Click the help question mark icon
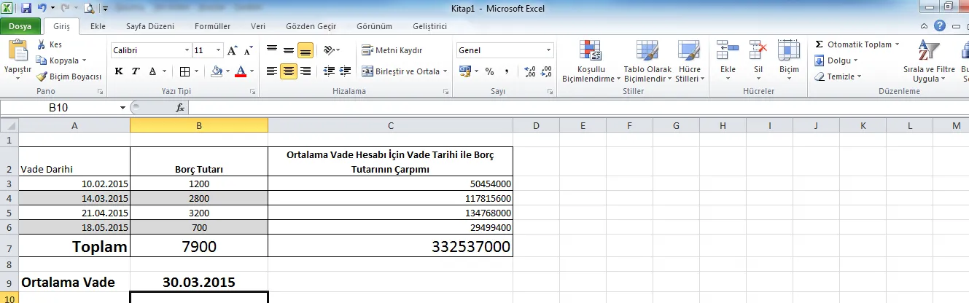 940,26
